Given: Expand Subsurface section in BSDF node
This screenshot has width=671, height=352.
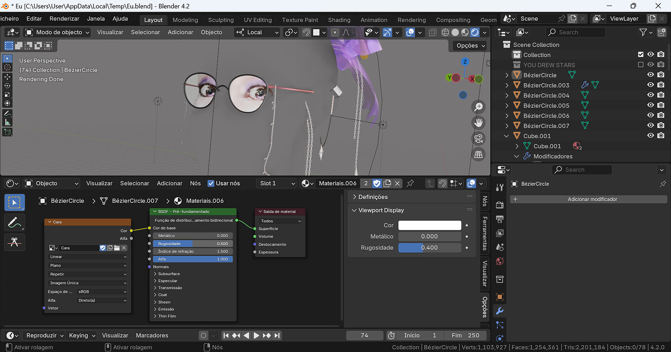Looking at the screenshot, I should click(169, 274).
